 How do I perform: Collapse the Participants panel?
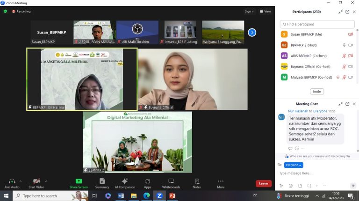click(340, 12)
